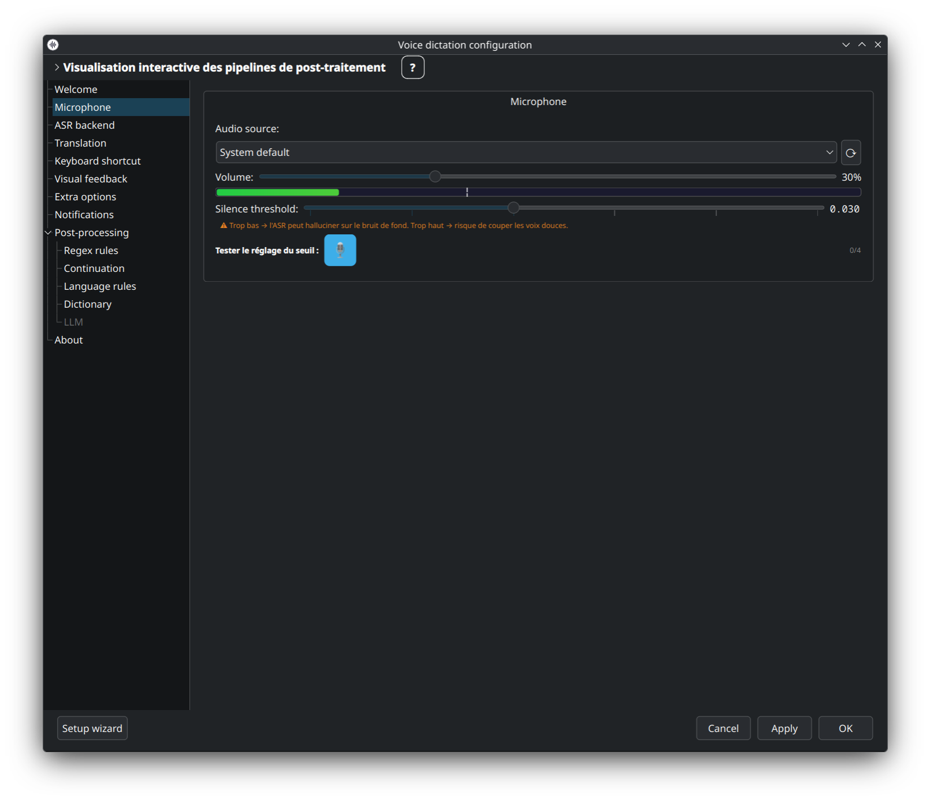Maximize the configuration window

(862, 44)
